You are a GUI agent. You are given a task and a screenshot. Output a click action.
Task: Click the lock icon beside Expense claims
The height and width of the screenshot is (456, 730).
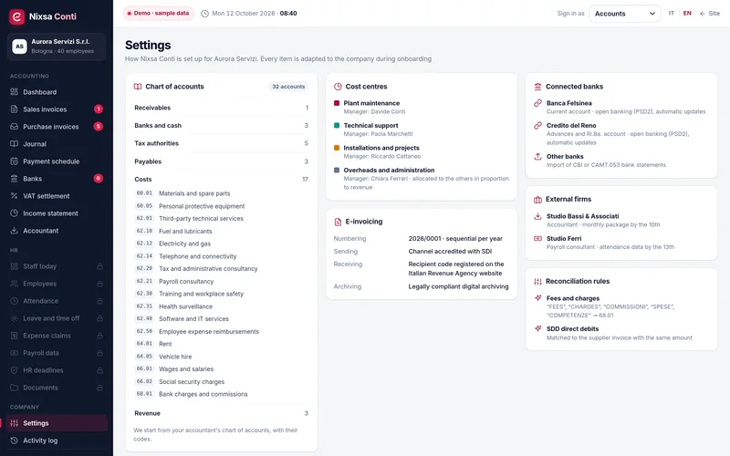pyautogui.click(x=99, y=336)
